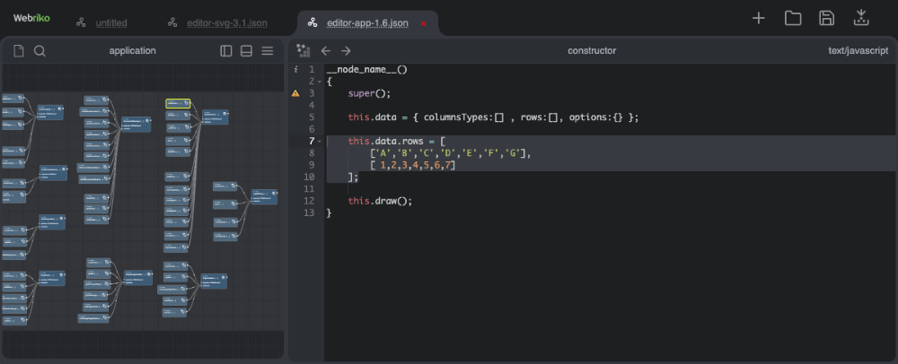
Task: Collapse the code fold at line 7
Action: pos(319,142)
